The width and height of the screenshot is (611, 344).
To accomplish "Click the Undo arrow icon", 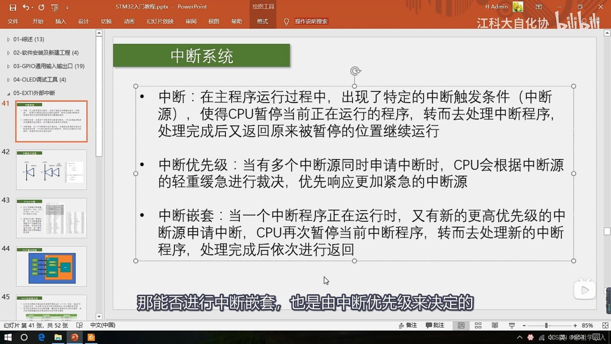I will (26, 7).
